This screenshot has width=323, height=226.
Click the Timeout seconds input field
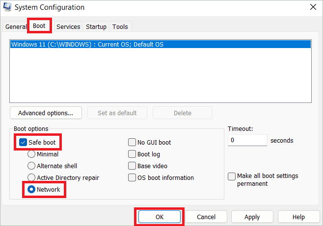pos(247,140)
